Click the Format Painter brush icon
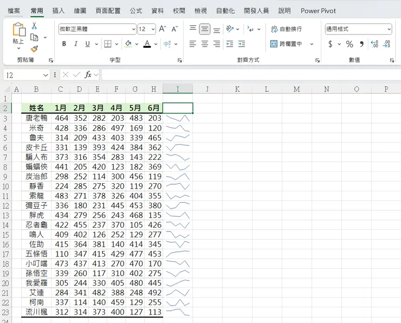This screenshot has height=323, width=401. coord(34,49)
